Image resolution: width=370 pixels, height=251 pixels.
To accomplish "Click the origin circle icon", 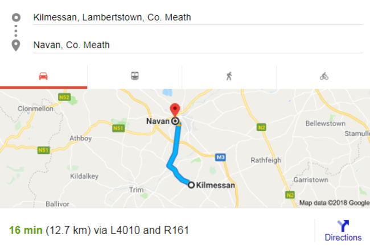I will click(x=16, y=17).
